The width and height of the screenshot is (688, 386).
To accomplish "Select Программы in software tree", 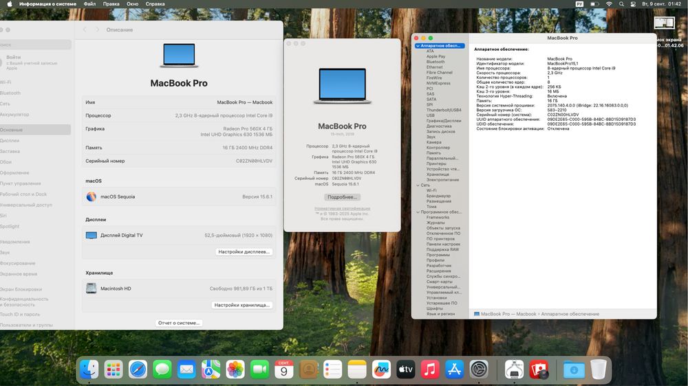I will (438, 255).
